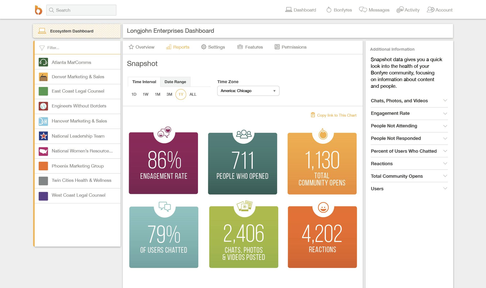Select the ALL time interval
Screen dimensions: 486x288
pos(193,94)
